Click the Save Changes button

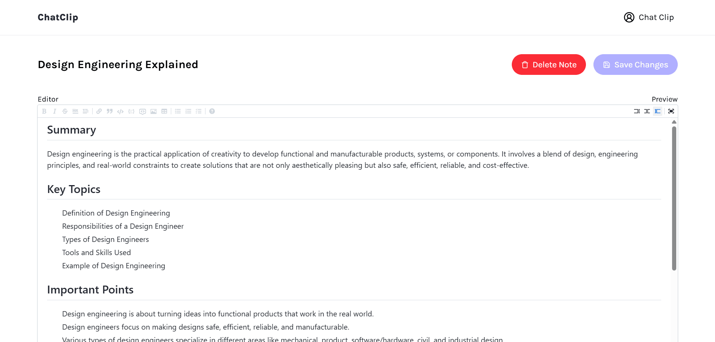point(635,65)
